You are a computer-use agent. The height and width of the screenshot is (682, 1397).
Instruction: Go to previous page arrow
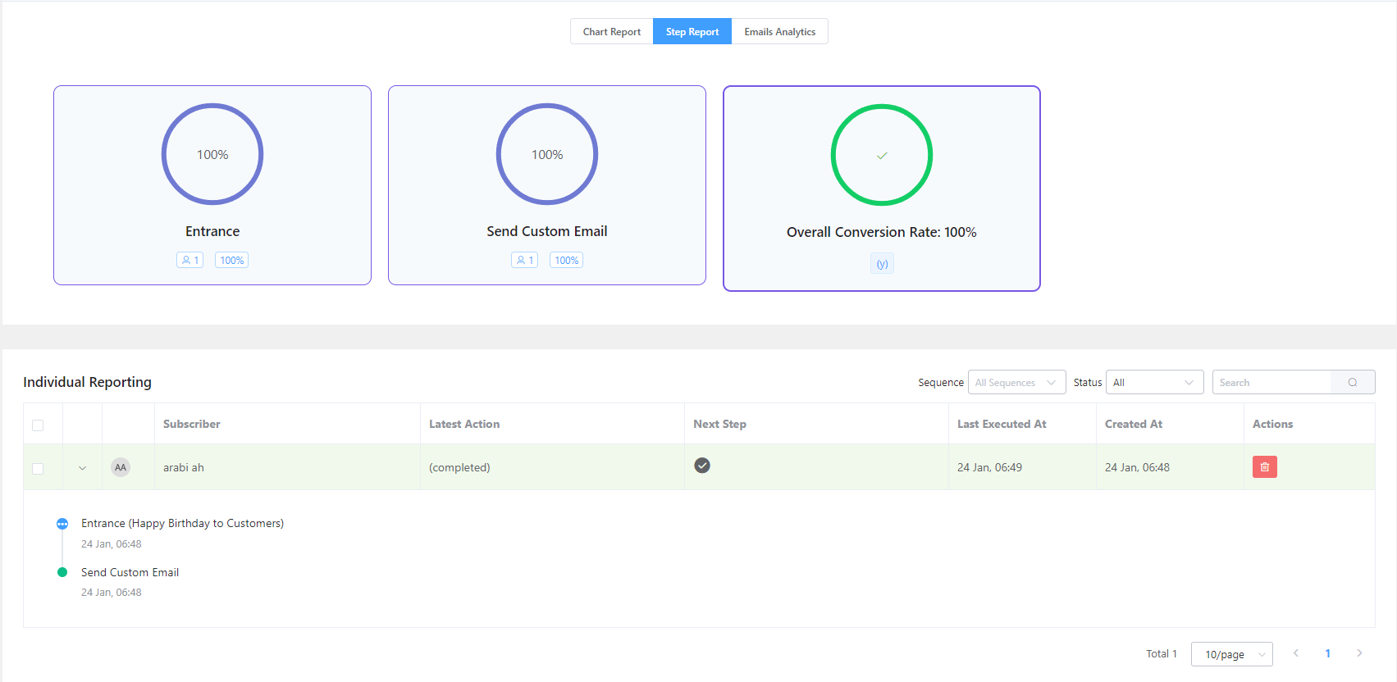point(1296,653)
